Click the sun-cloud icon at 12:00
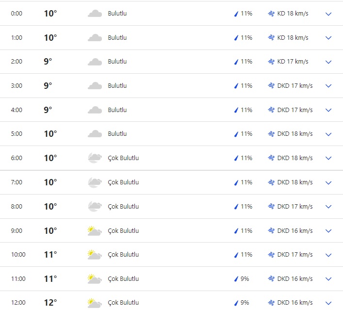The width and height of the screenshot is (343, 310). click(95, 303)
